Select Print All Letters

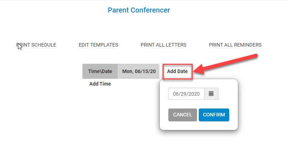click(163, 45)
